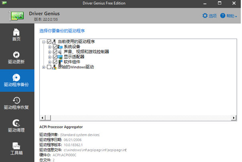Click the 选项 settings gear icon

point(205,16)
